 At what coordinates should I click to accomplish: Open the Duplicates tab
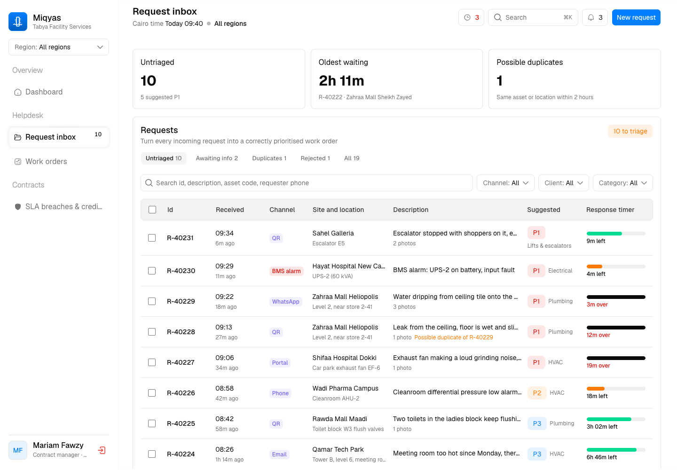click(269, 158)
